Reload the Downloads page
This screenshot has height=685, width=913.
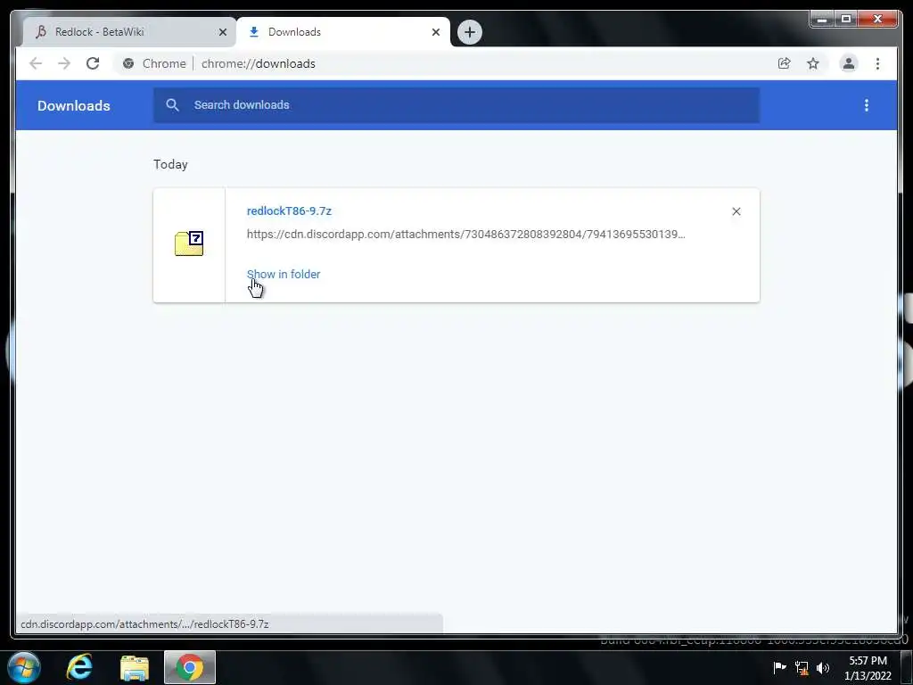[x=93, y=63]
